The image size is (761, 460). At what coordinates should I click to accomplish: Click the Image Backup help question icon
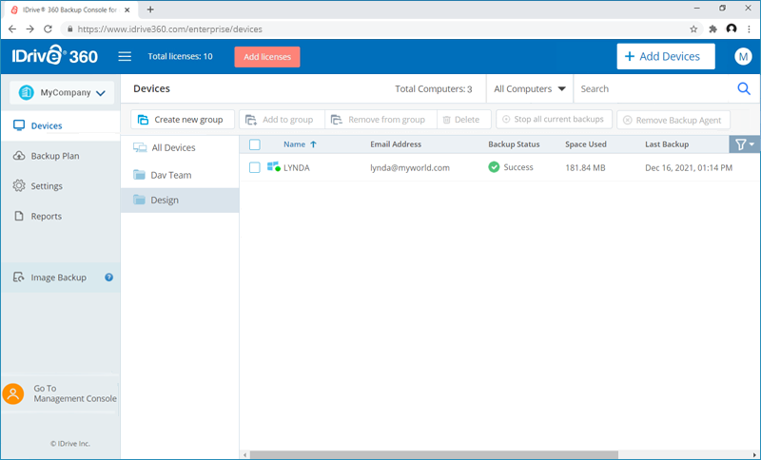[x=108, y=278]
